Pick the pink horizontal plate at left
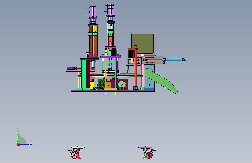The image size is (252, 163). pyautogui.click(x=74, y=70)
